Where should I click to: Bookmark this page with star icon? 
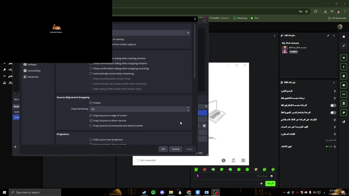(x=306, y=11)
